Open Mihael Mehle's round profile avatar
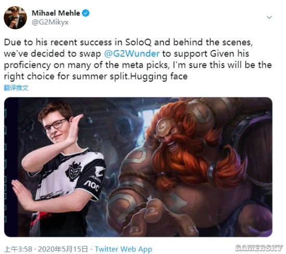 click(x=15, y=18)
